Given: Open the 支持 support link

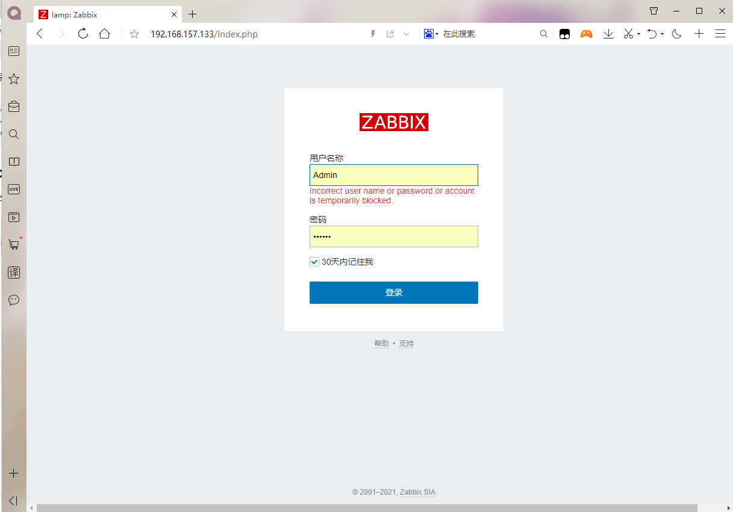Looking at the screenshot, I should click(x=407, y=344).
